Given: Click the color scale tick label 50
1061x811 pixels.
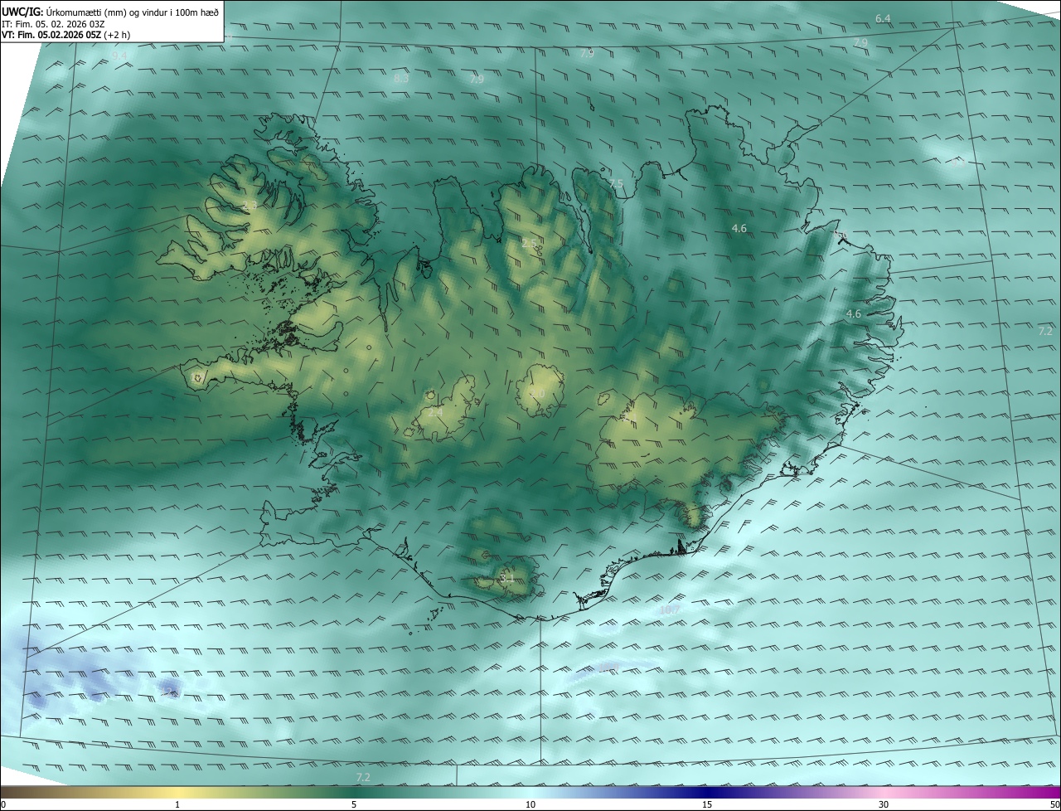Looking at the screenshot, I should click(x=1054, y=804).
